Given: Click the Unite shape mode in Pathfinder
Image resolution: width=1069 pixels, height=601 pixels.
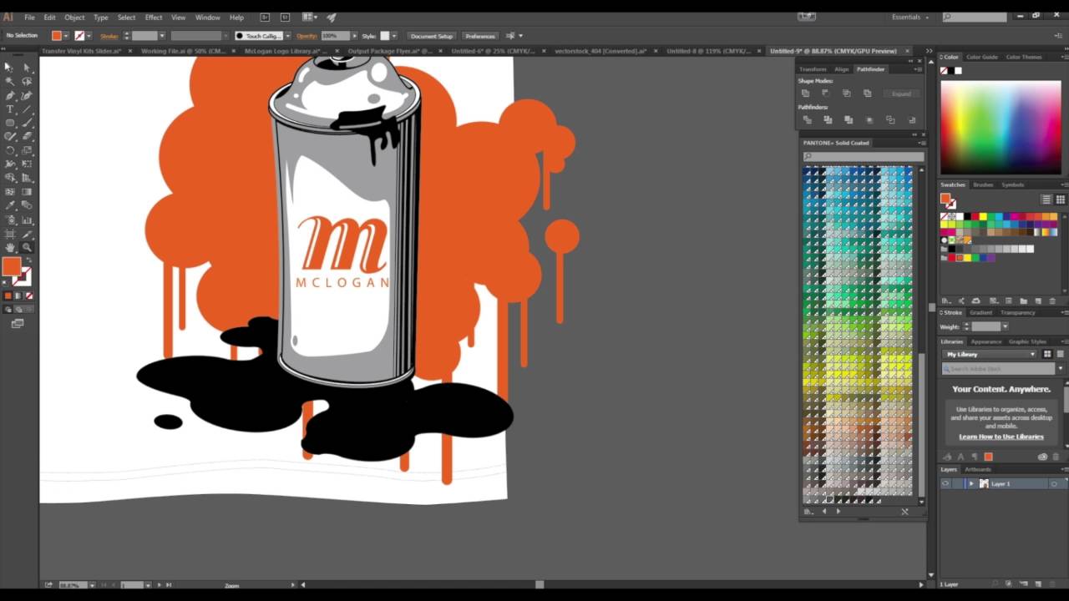Looking at the screenshot, I should 806,93.
